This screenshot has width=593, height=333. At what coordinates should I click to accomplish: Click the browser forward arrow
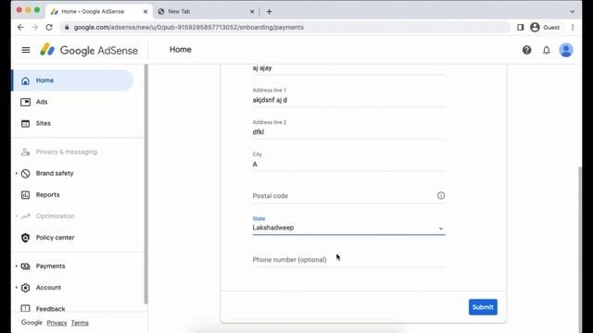(x=35, y=27)
